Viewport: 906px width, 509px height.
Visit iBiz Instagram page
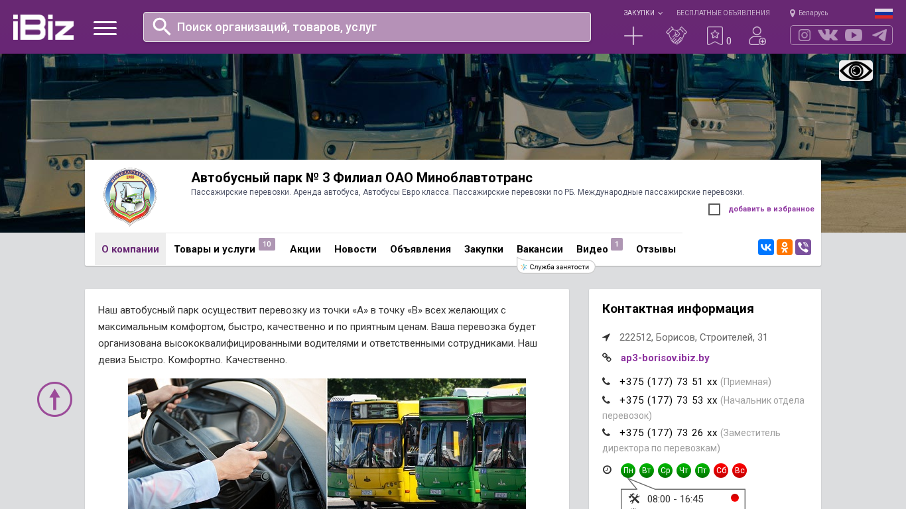click(x=805, y=35)
